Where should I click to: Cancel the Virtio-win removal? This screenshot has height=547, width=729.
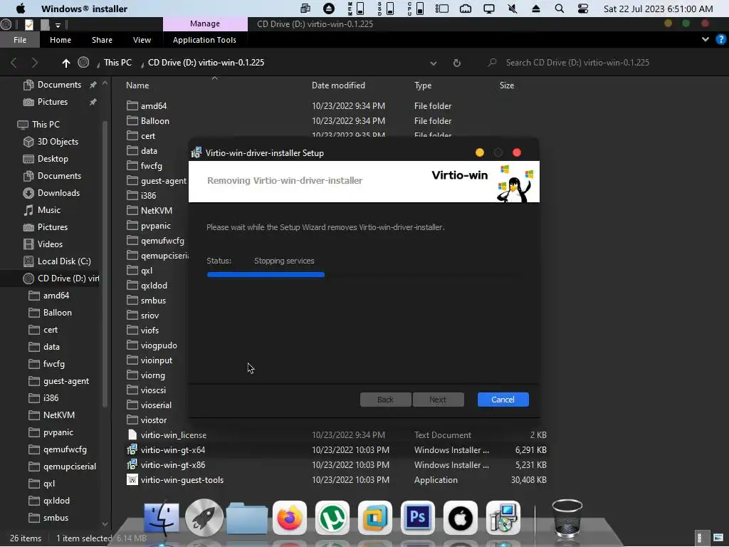(503, 400)
